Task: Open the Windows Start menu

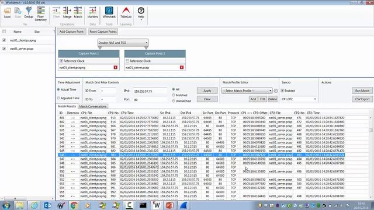Action: tap(6, 205)
